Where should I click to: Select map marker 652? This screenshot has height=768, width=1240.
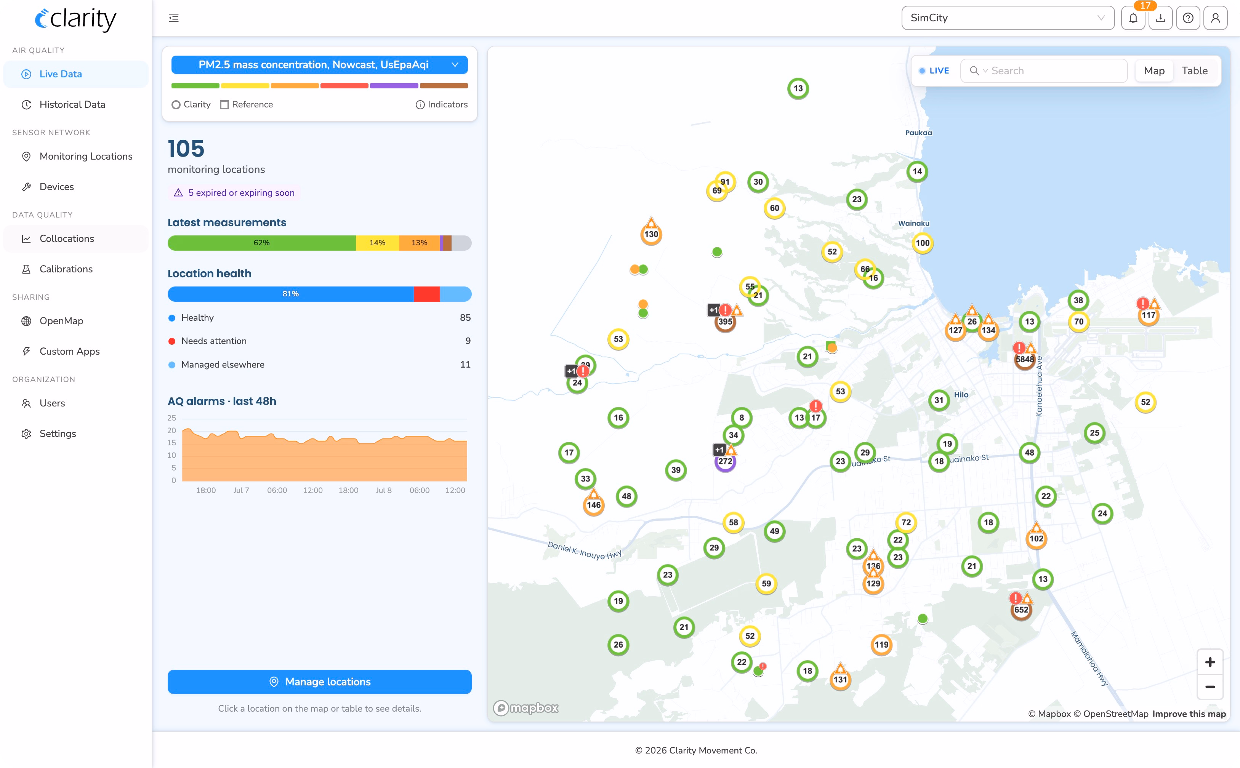[x=1021, y=610]
